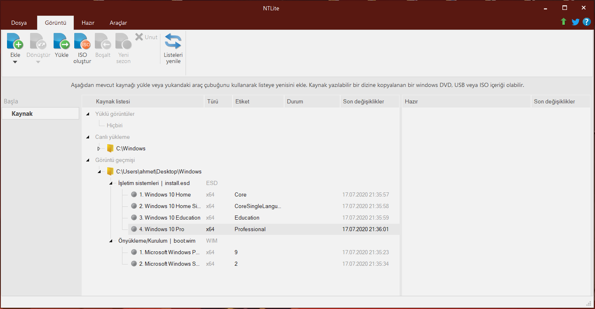595x309 pixels.
Task: Select 2. Microsoft Windows S... row
Action: pos(264,264)
